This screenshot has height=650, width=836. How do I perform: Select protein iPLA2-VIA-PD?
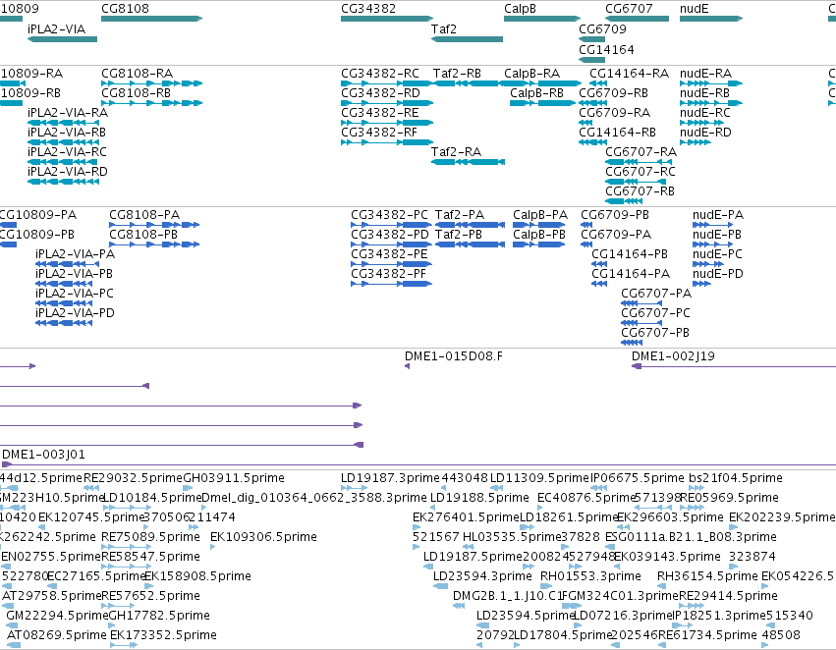[76, 313]
